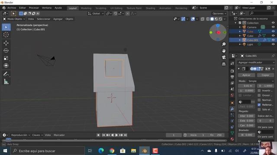Play the animation forward

tap(116, 135)
